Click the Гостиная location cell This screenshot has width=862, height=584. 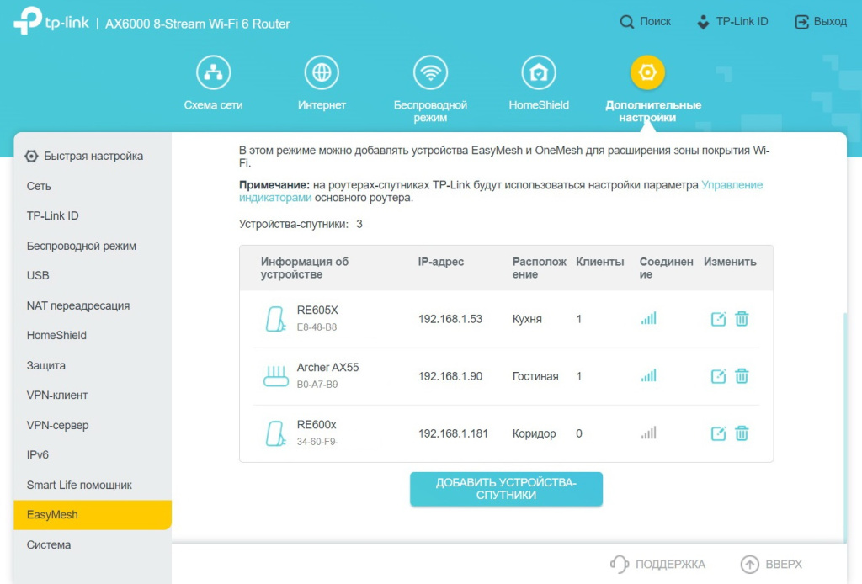(535, 376)
